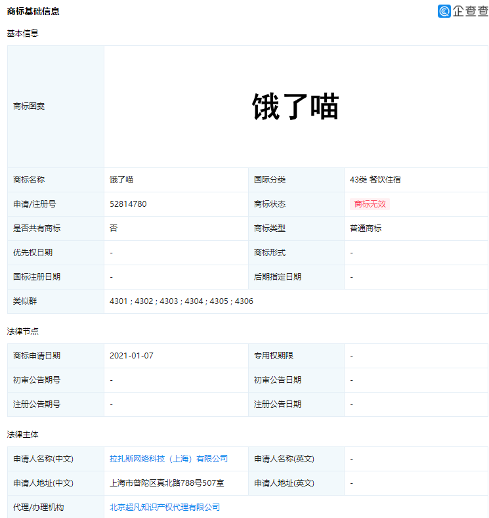Screen dimensions: 489x518
Task: Click the 商标基础信息 page heading
Action: 33,11
